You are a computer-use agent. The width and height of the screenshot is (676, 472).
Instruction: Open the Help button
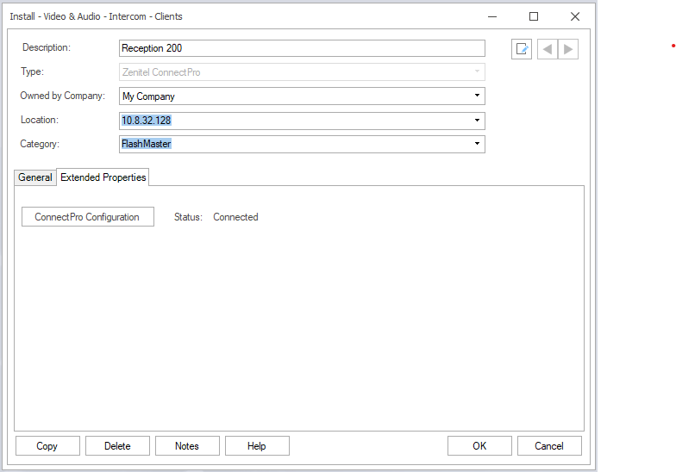[257, 446]
